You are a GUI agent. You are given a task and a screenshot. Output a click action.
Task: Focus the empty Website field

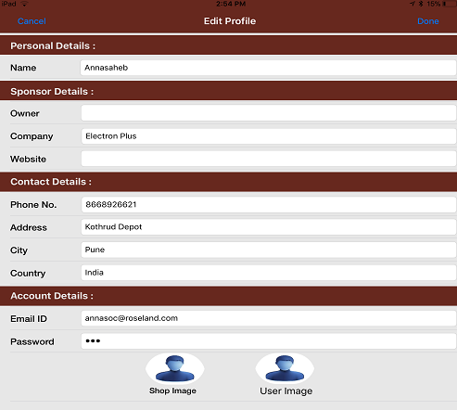pyautogui.click(x=269, y=159)
